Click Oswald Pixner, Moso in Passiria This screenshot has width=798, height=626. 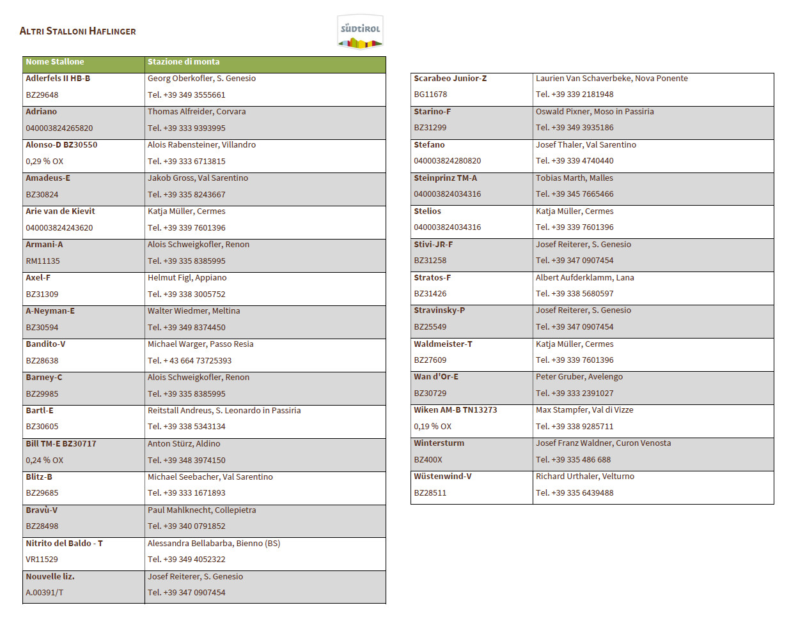click(x=595, y=112)
